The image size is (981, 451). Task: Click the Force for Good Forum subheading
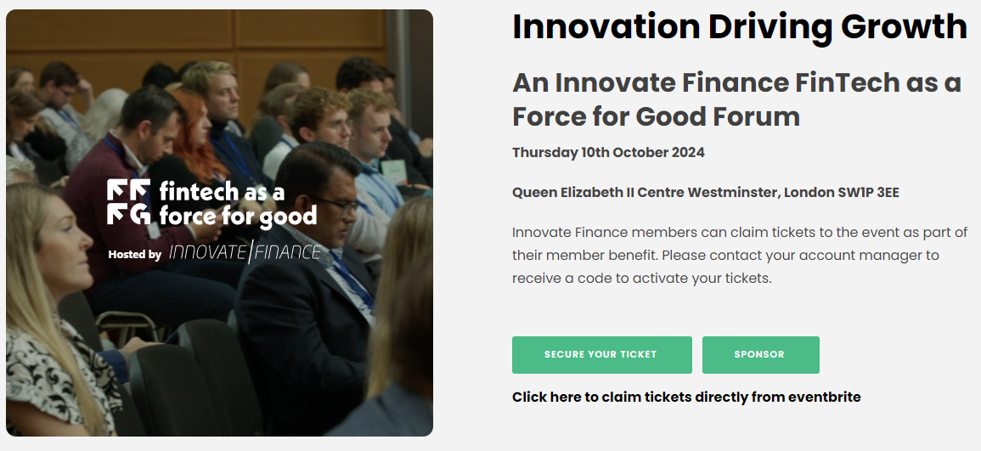click(x=736, y=99)
